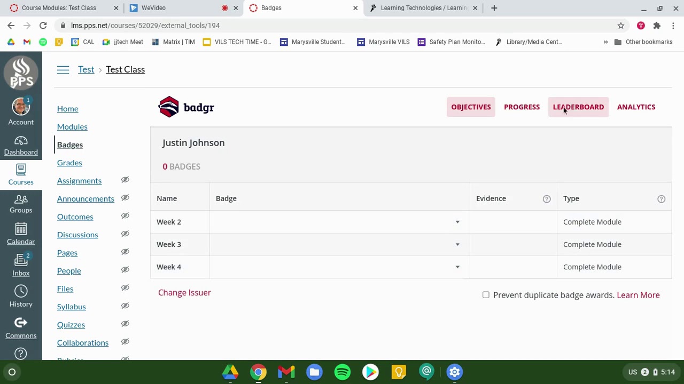Open Quizzes in course navigation

point(71,324)
